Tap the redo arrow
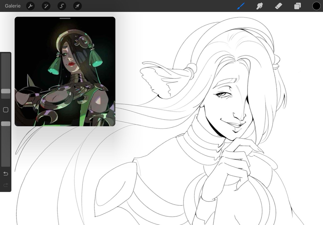 6,185
